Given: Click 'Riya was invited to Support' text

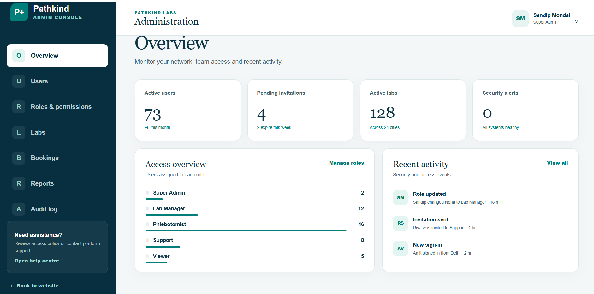Looking at the screenshot, I should pyautogui.click(x=439, y=228).
